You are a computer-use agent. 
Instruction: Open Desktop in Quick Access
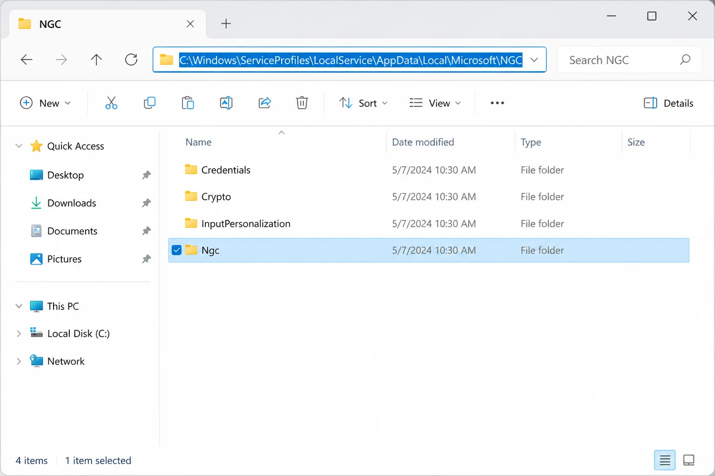coord(66,175)
